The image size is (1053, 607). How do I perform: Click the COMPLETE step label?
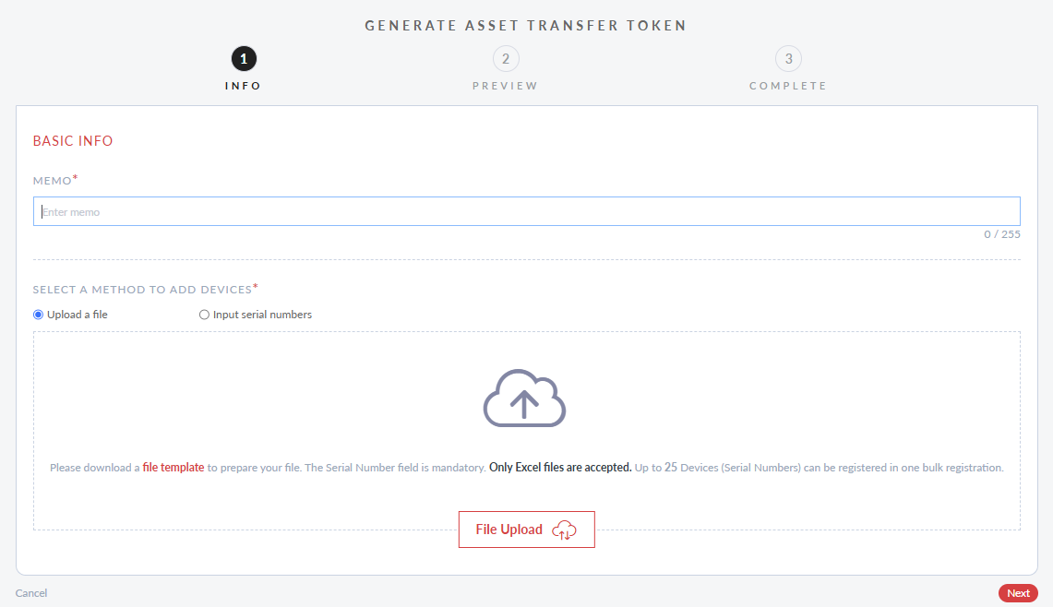(788, 85)
